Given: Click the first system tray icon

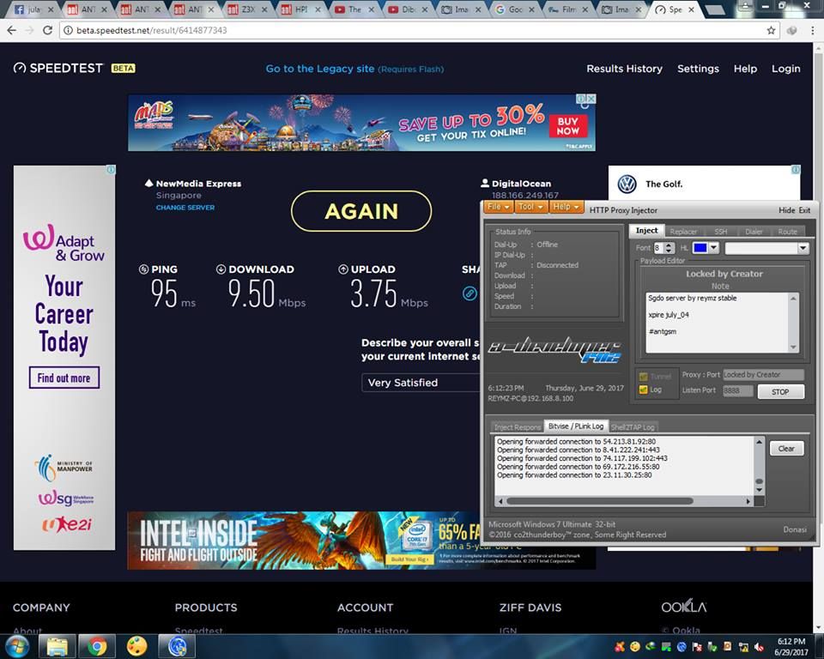Looking at the screenshot, I should [620, 647].
